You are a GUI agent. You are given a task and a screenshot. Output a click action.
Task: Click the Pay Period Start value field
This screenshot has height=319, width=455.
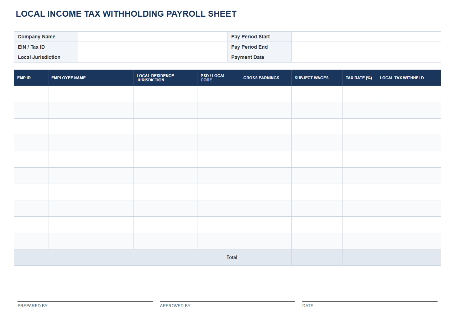(x=366, y=37)
